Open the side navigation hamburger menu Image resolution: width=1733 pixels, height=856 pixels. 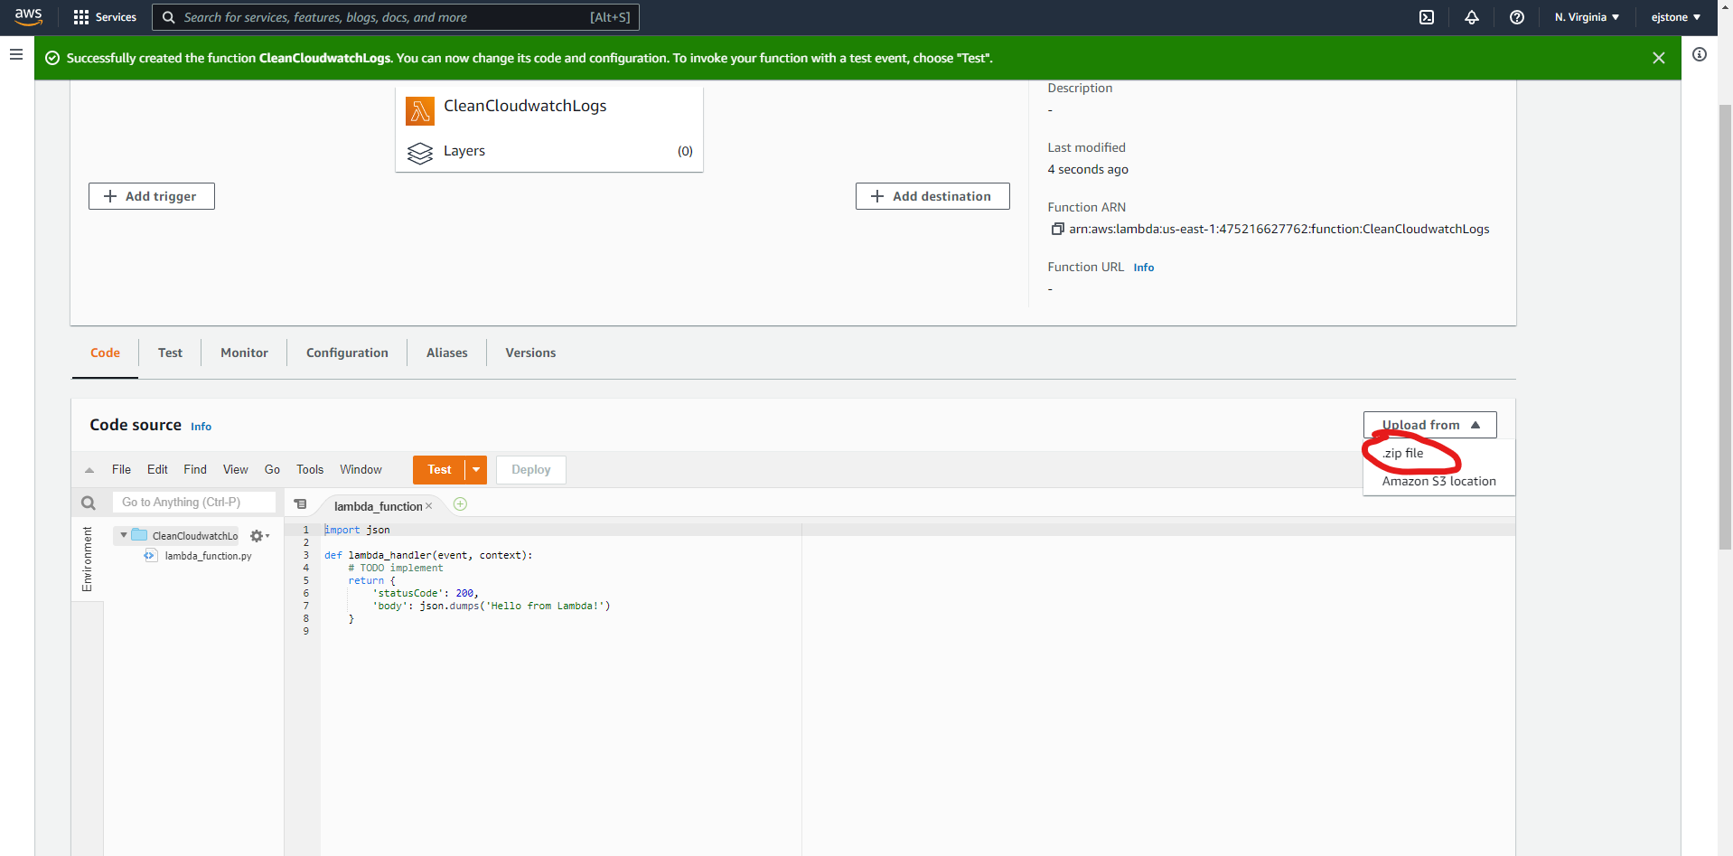pyautogui.click(x=16, y=55)
